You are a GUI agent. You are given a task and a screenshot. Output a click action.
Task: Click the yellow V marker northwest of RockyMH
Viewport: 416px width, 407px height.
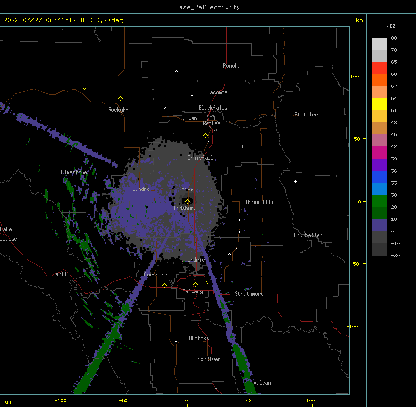(x=84, y=89)
